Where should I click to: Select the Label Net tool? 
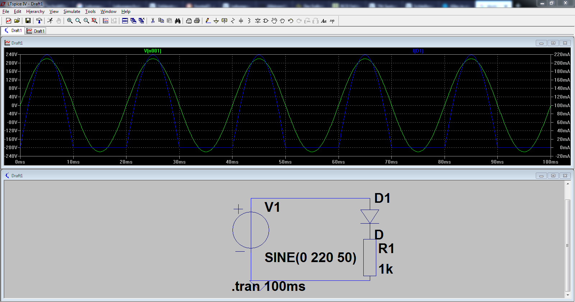[225, 21]
